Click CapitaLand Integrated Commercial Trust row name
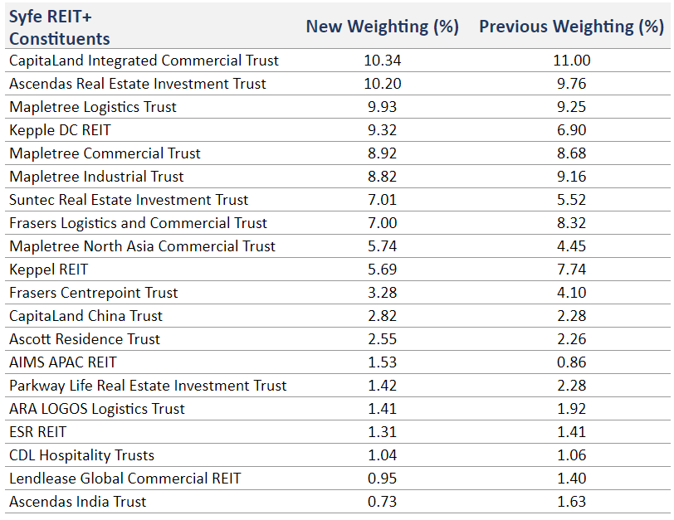This screenshot has width=674, height=520. (144, 61)
